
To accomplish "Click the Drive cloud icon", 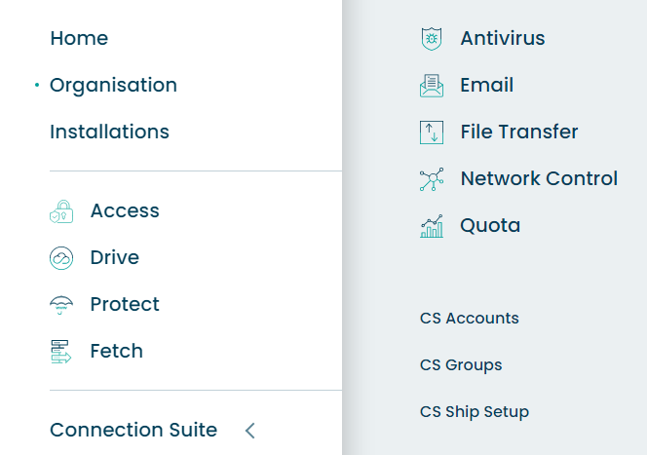I will tap(61, 258).
